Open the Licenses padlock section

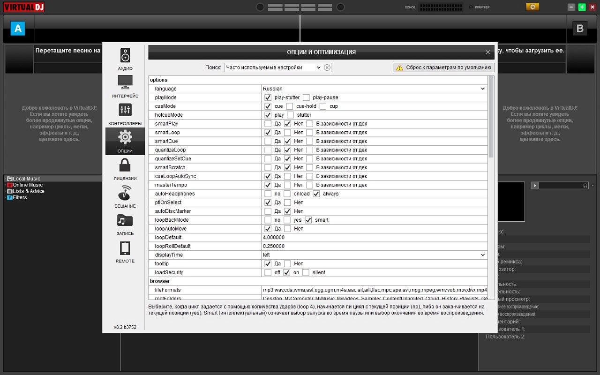[125, 169]
